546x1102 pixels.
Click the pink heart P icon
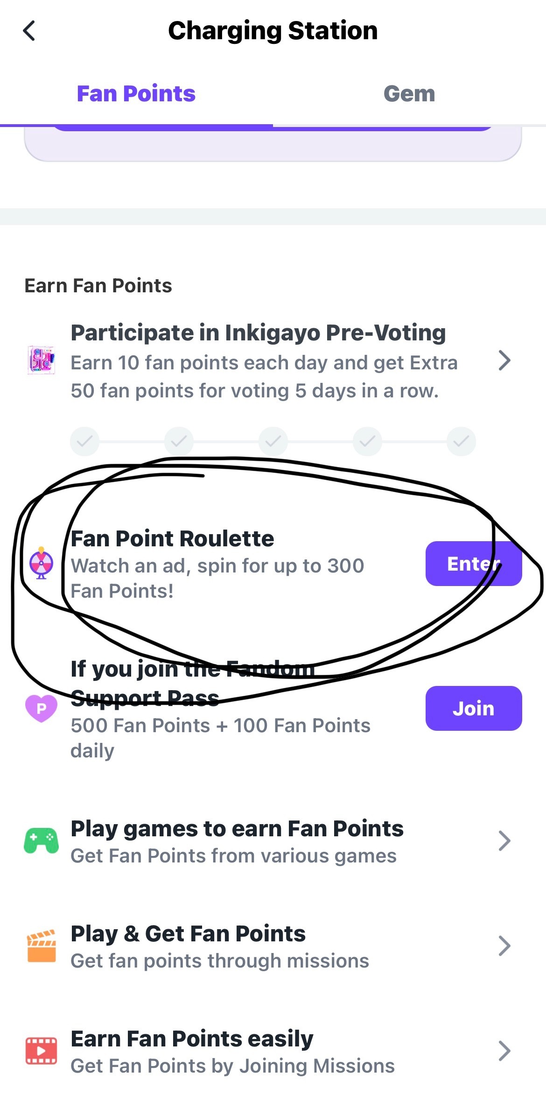pyautogui.click(x=41, y=708)
